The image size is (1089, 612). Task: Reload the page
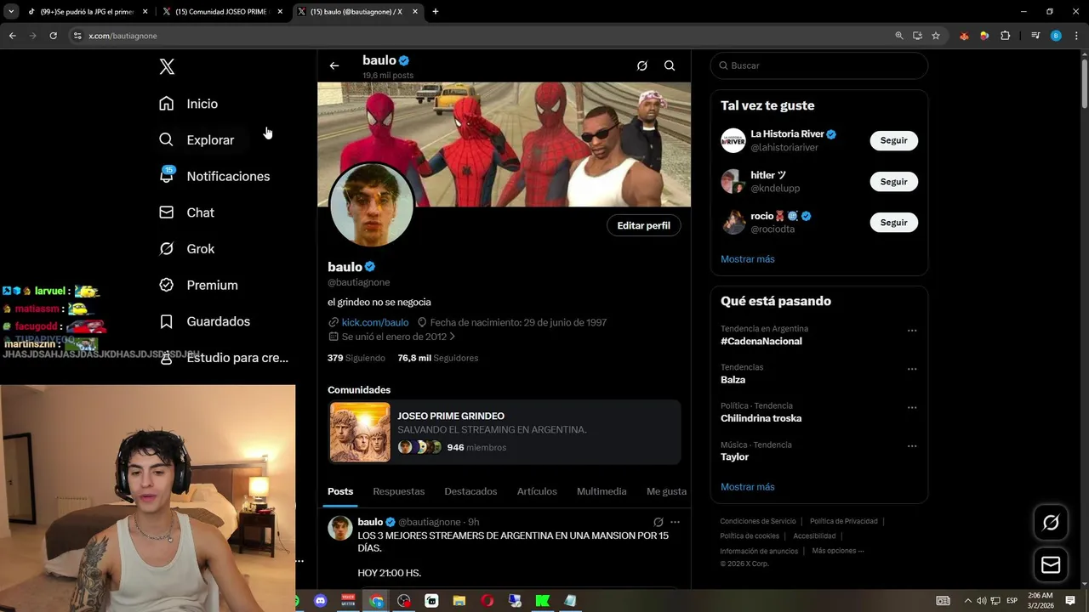pyautogui.click(x=53, y=36)
